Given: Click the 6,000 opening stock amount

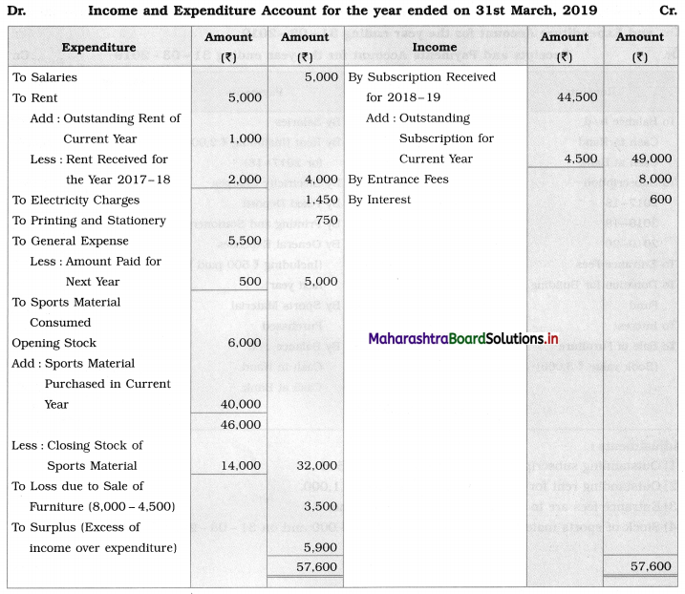Looking at the screenshot, I should click(x=245, y=343).
